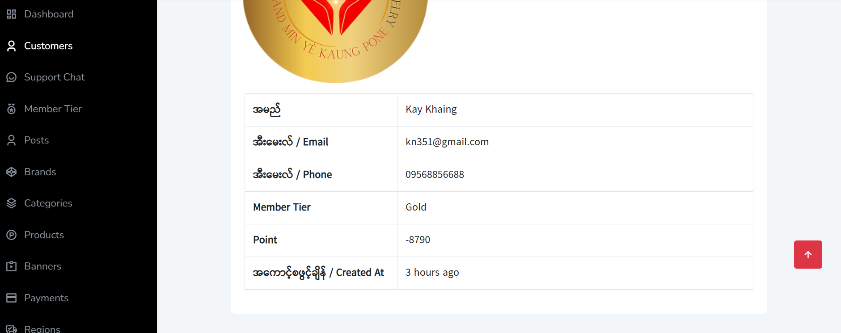Click the Brands icon in sidebar
Image resolution: width=841 pixels, height=333 pixels.
pyautogui.click(x=12, y=172)
